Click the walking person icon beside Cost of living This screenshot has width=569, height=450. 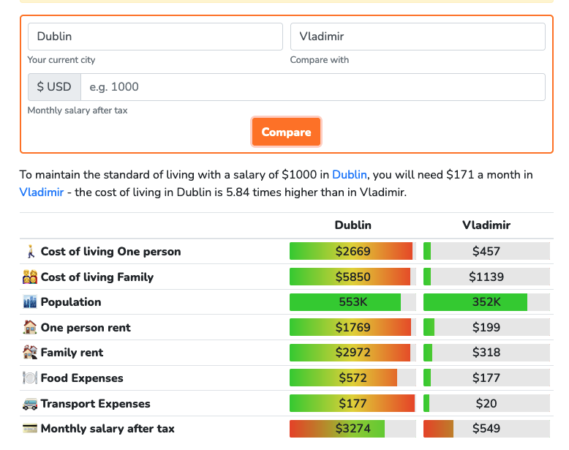coord(30,252)
